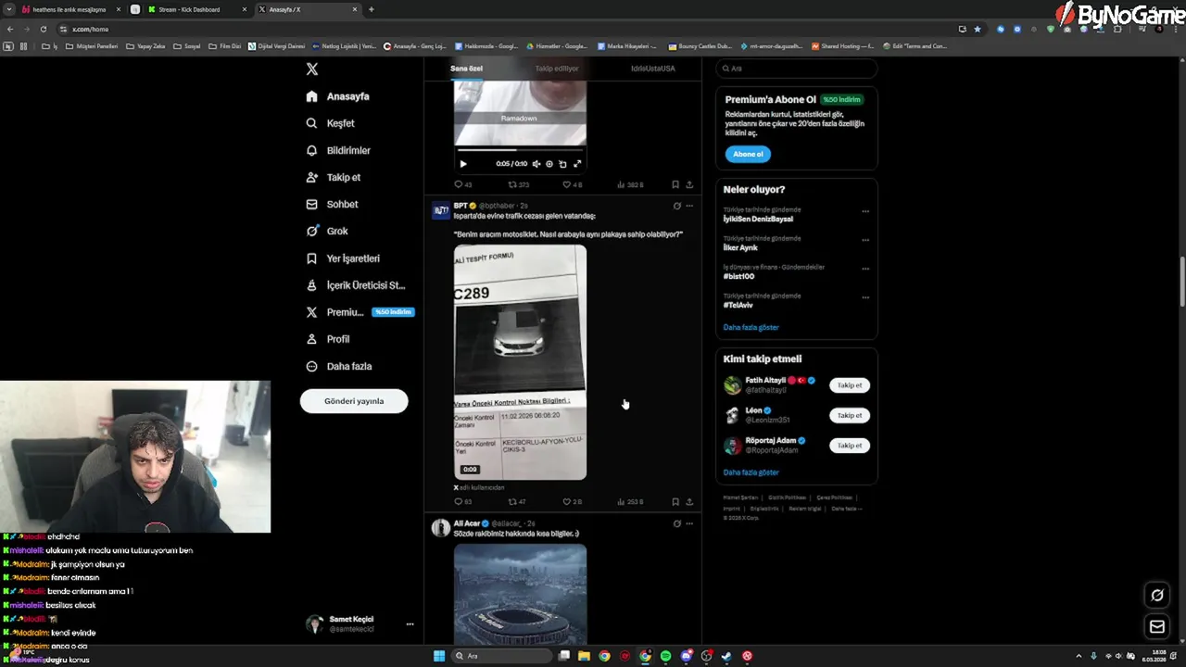Bookmark the Ramadown video post
1186x667 pixels.
click(x=675, y=184)
